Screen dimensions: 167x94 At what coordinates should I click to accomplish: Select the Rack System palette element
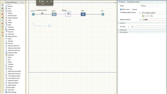tap(11, 85)
